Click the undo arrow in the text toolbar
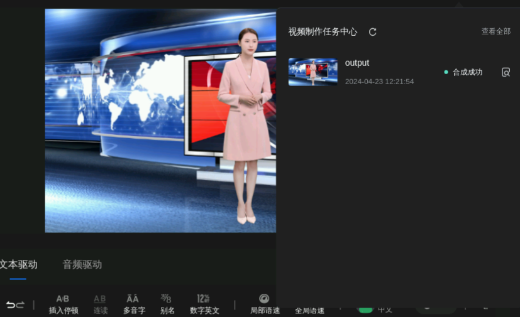 (10, 304)
